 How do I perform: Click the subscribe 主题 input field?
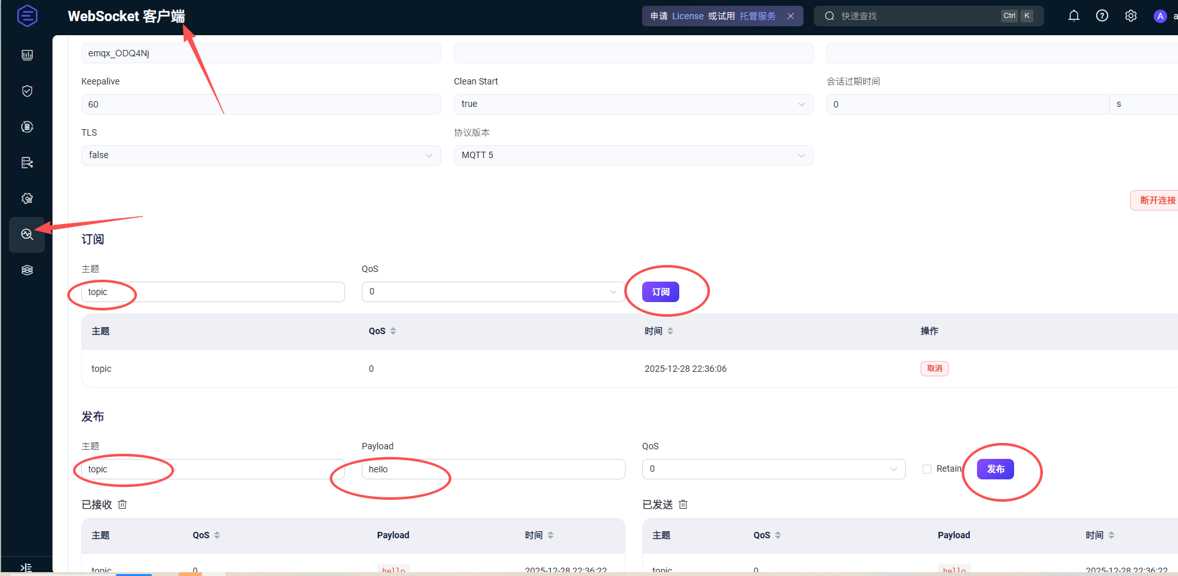213,292
